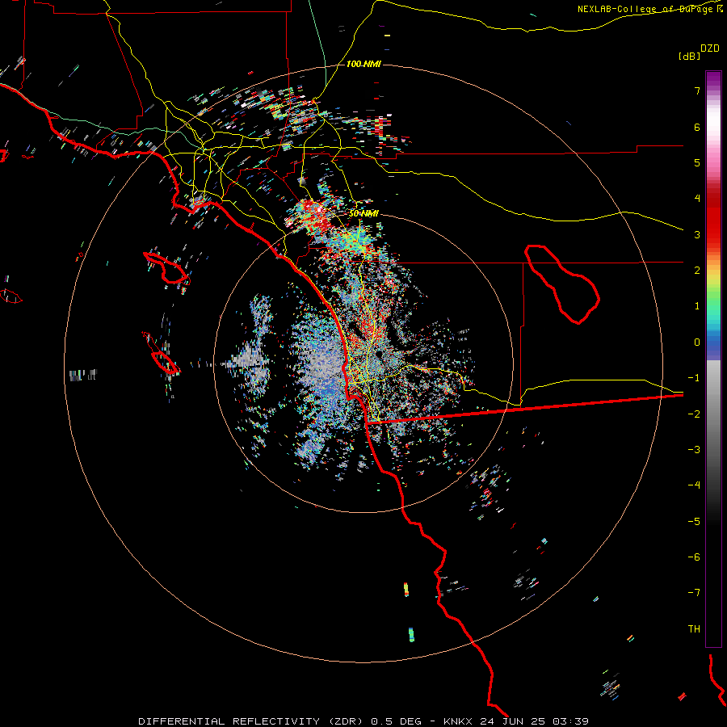Viewport: 727px width, 727px height.
Task: Click the 1 value on the color scale
Action: coord(697,306)
